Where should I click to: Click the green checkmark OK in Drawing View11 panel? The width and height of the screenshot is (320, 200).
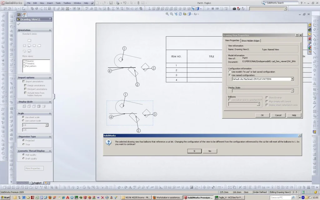19,24
